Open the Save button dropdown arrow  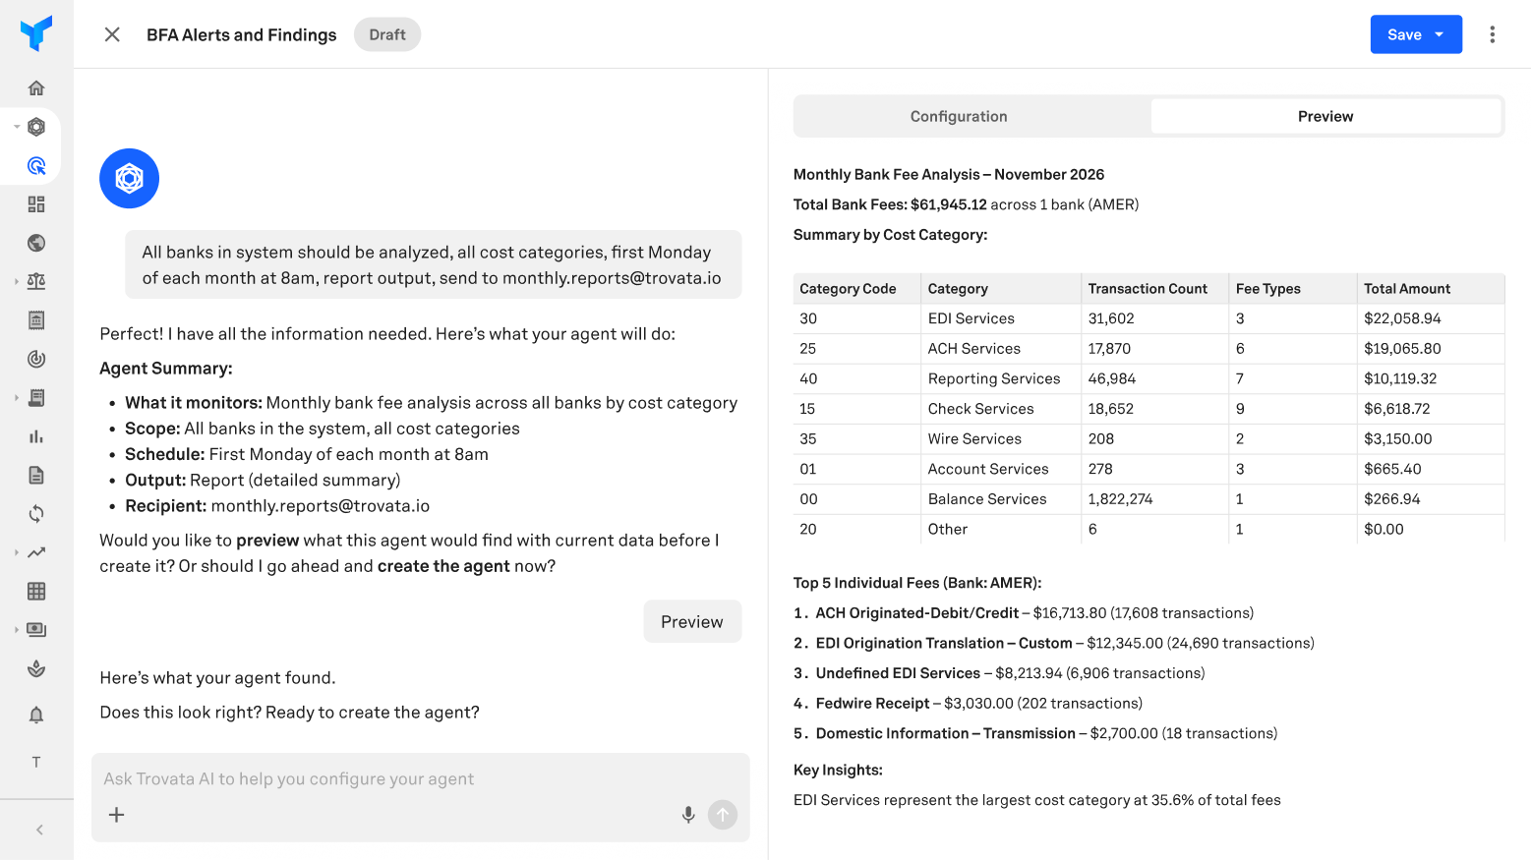[1440, 34]
